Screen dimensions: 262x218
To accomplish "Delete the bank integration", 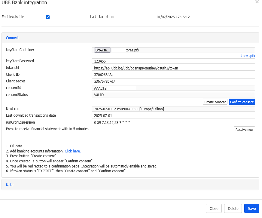I will tap(233, 208).
